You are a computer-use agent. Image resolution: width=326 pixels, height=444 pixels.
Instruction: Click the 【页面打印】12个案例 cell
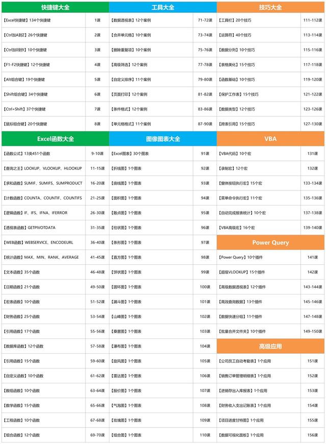pos(151,94)
